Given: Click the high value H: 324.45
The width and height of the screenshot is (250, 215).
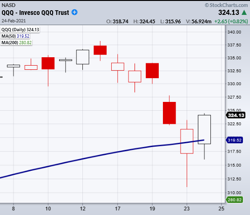Looking at the screenshot, I should point(144,21).
